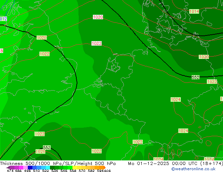Click the orange arrow end of legend
This screenshot has height=172, width=223.
pyautogui.click(x=105, y=167)
